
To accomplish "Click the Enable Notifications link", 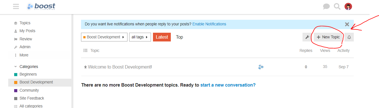I will tap(209, 24).
